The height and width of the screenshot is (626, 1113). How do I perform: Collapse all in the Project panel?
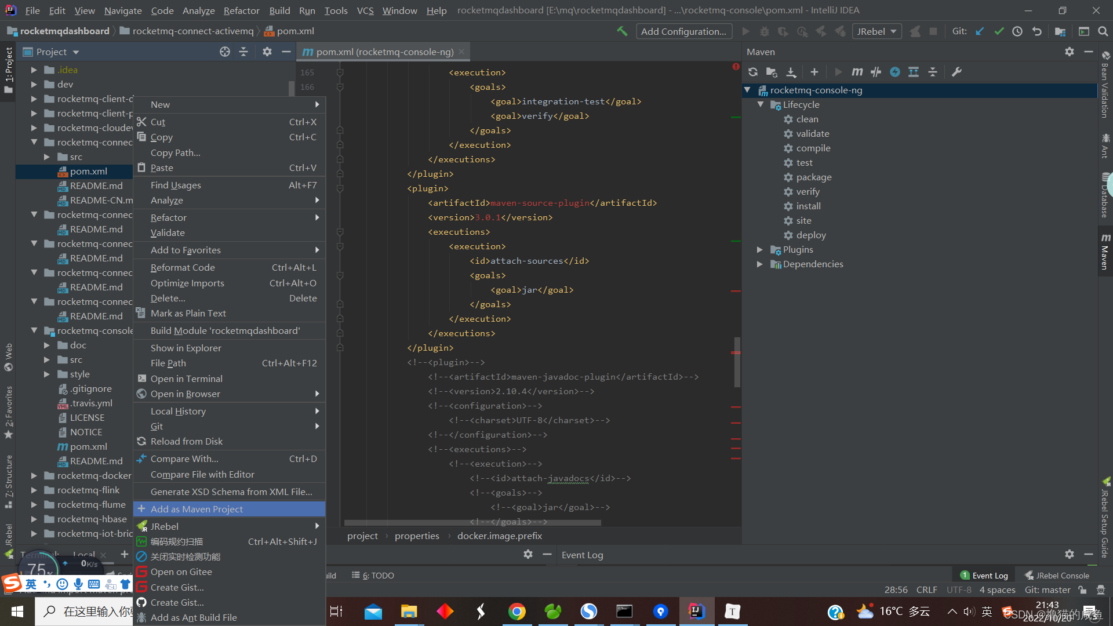243,52
